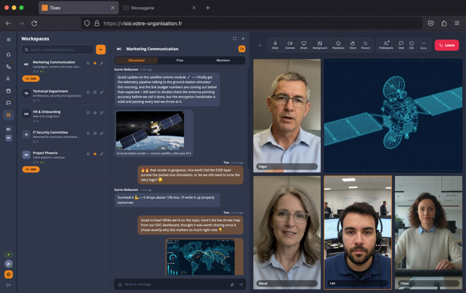The height and width of the screenshot is (293, 466).
Task: Send the message with the paper plane icon
Action: pyautogui.click(x=241, y=285)
